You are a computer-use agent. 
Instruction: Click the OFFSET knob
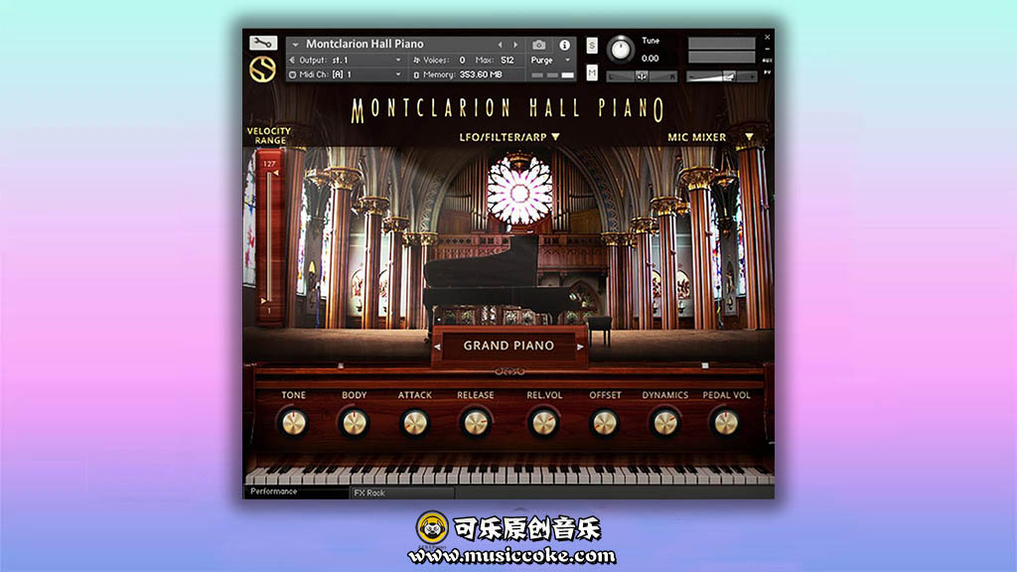(x=605, y=423)
